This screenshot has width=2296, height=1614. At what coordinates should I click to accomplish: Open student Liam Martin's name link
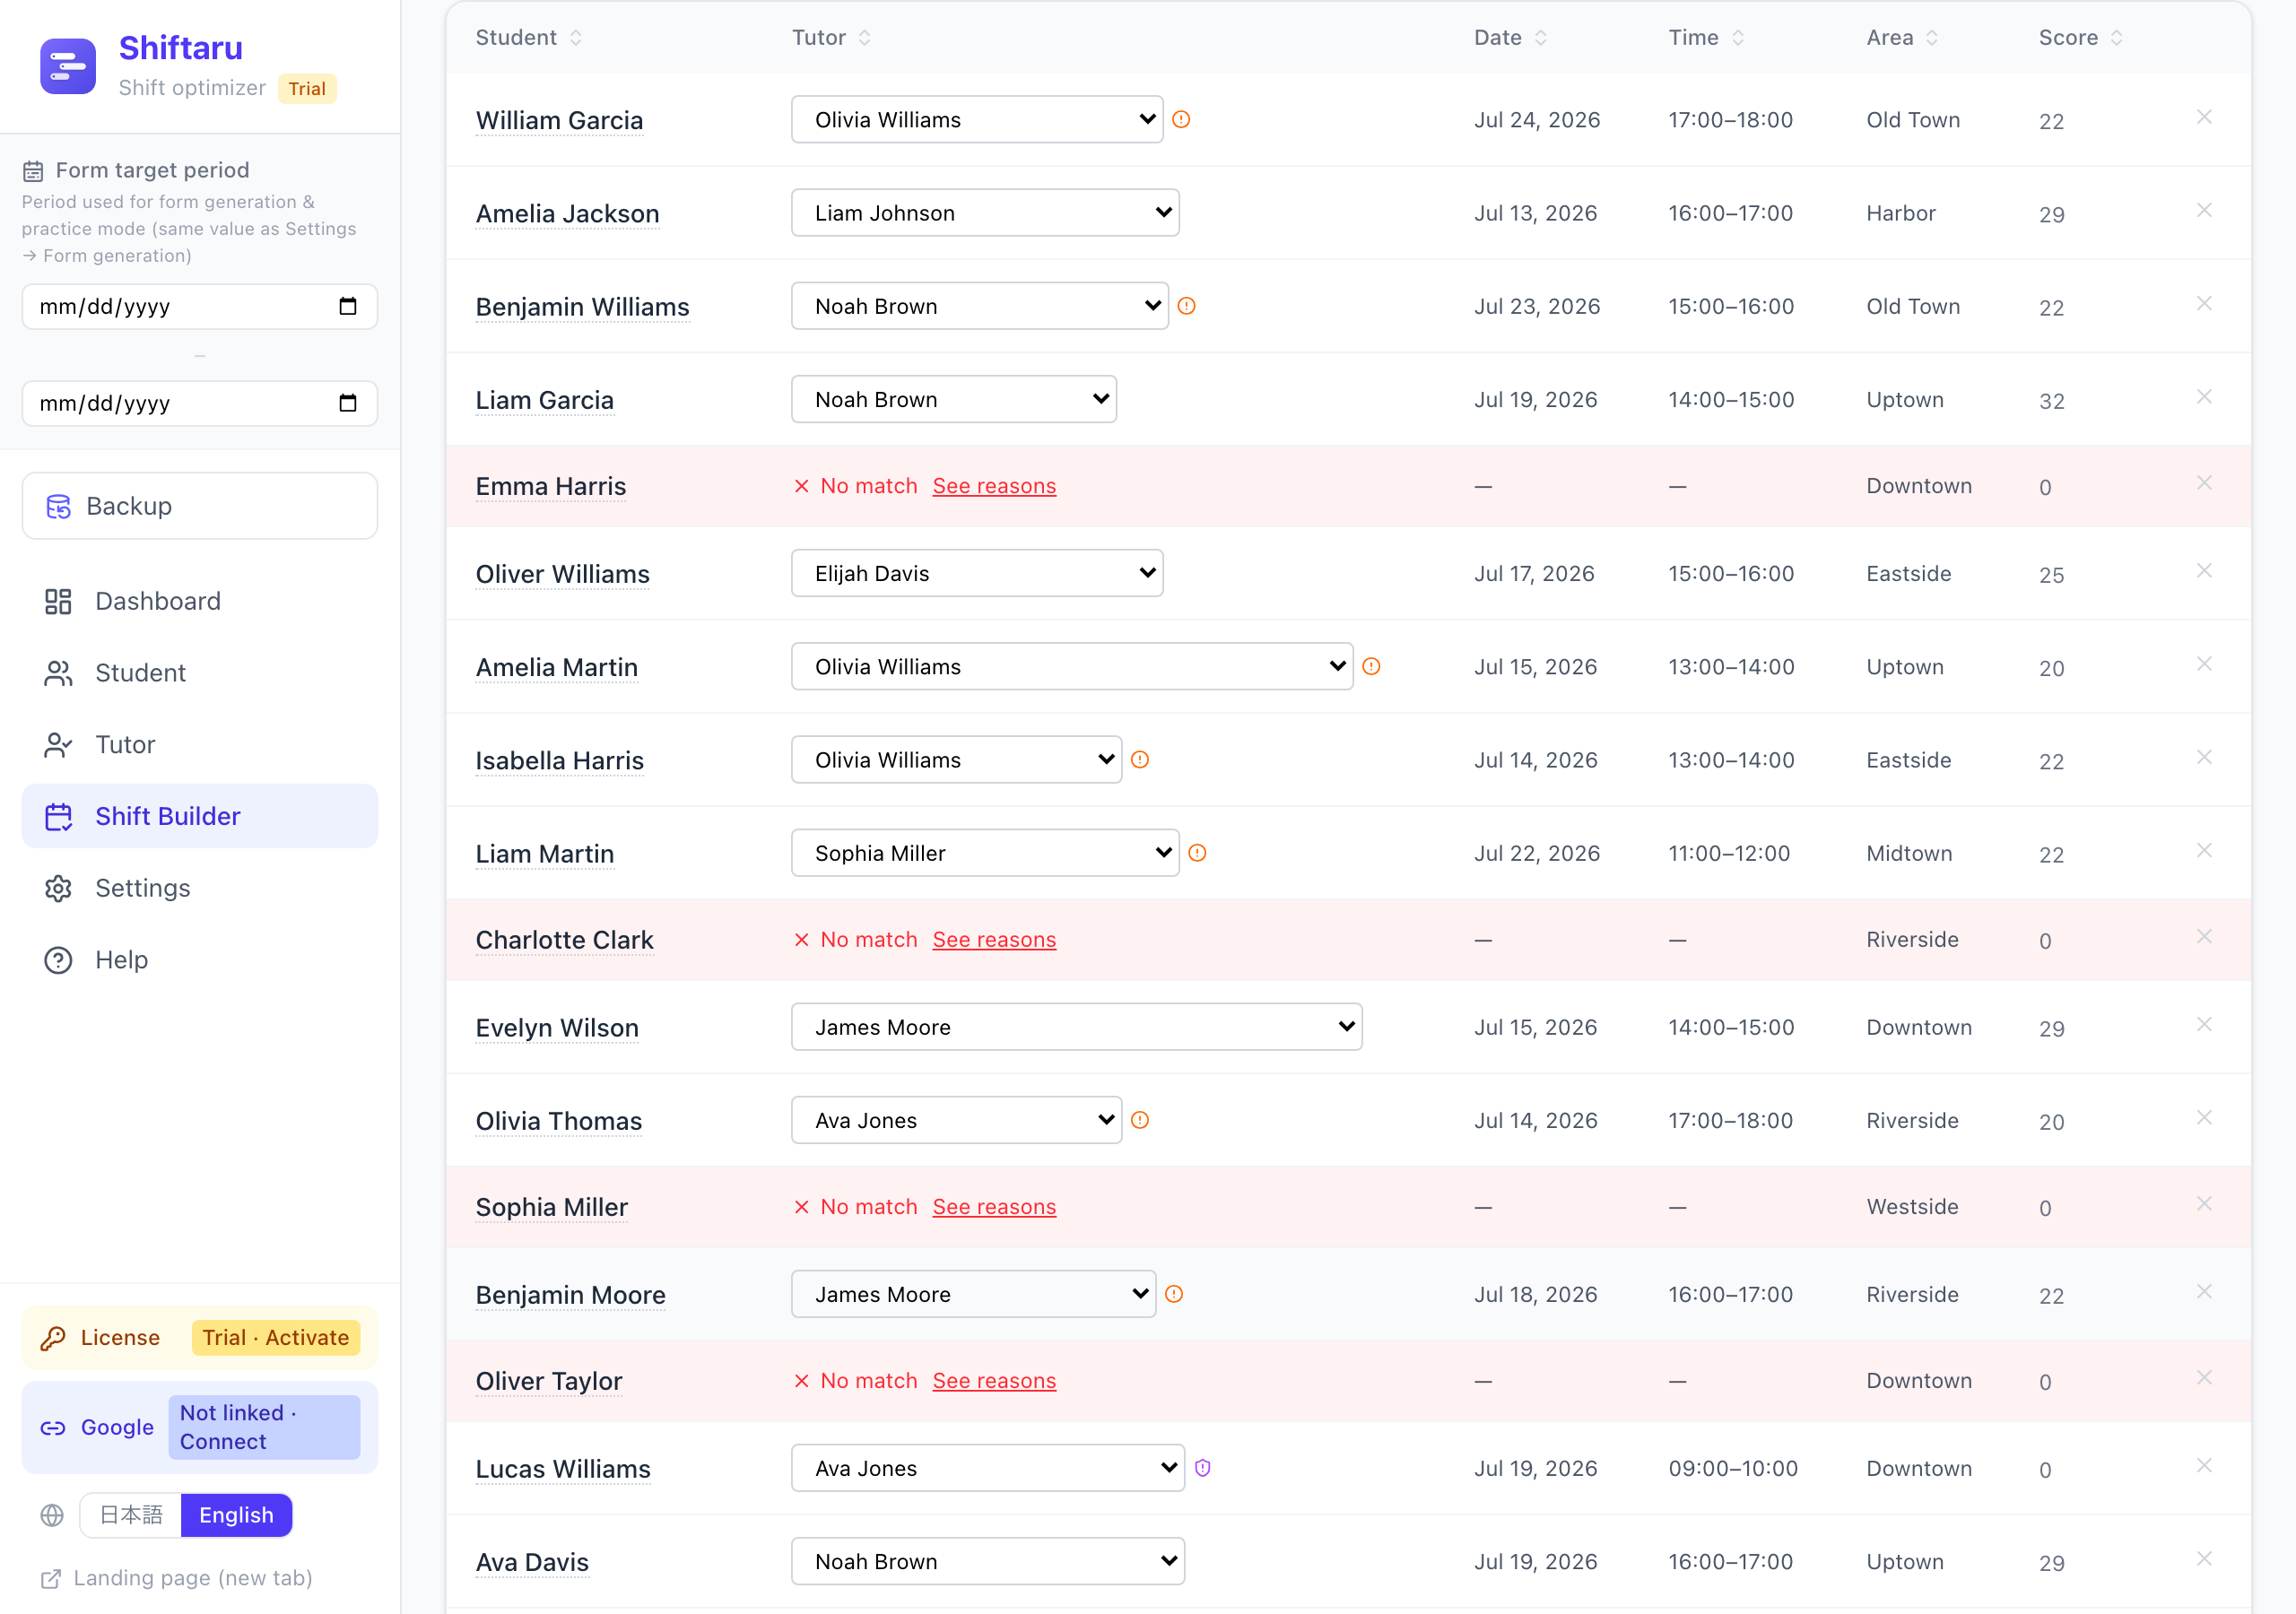tap(545, 854)
